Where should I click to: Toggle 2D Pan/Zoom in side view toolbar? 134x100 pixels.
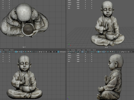click(78, 52)
